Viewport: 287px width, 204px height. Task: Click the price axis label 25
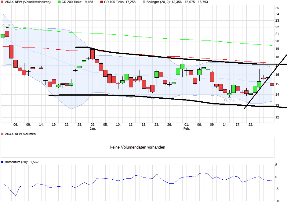pos(277,8)
